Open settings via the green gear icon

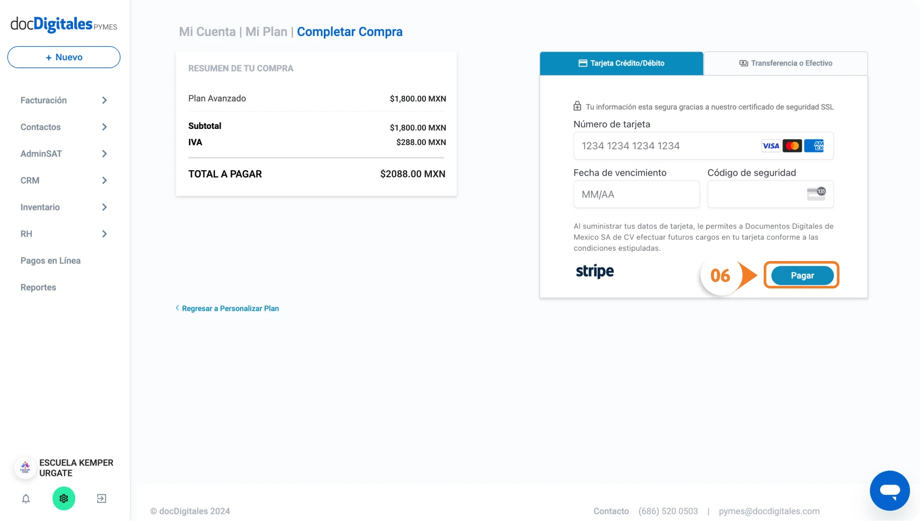[64, 498]
